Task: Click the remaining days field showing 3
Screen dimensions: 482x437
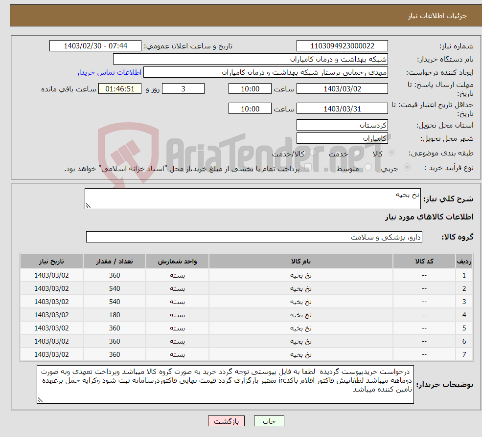Action: (x=183, y=89)
